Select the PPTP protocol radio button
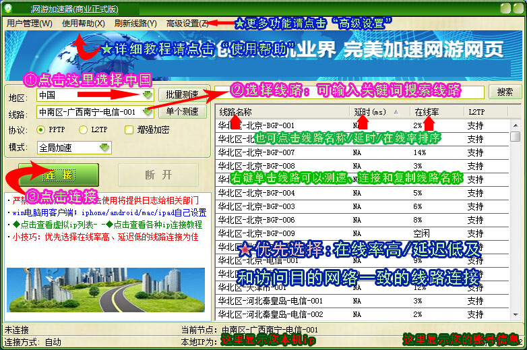527x350 pixels. [41, 129]
